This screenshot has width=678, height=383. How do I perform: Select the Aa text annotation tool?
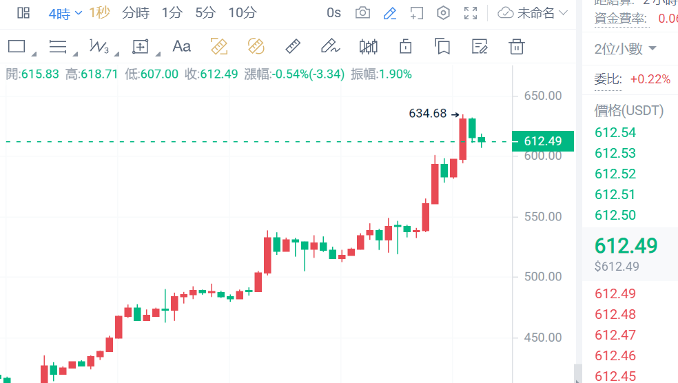pos(182,47)
